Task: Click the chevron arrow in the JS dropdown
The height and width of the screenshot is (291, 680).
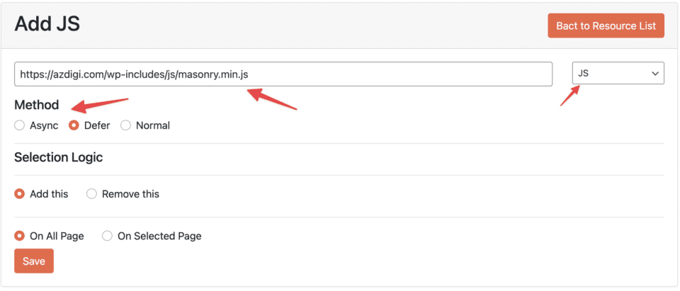Action: coord(654,73)
